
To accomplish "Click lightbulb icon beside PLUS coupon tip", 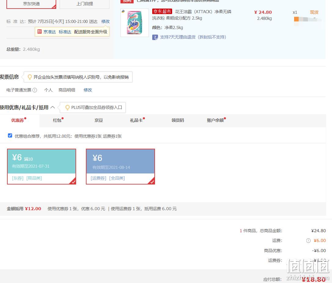I will (67, 108).
